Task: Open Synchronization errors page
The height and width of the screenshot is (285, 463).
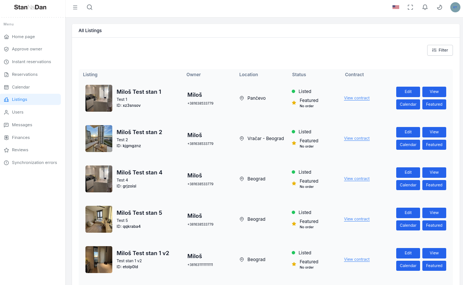Action: pyautogui.click(x=31, y=162)
